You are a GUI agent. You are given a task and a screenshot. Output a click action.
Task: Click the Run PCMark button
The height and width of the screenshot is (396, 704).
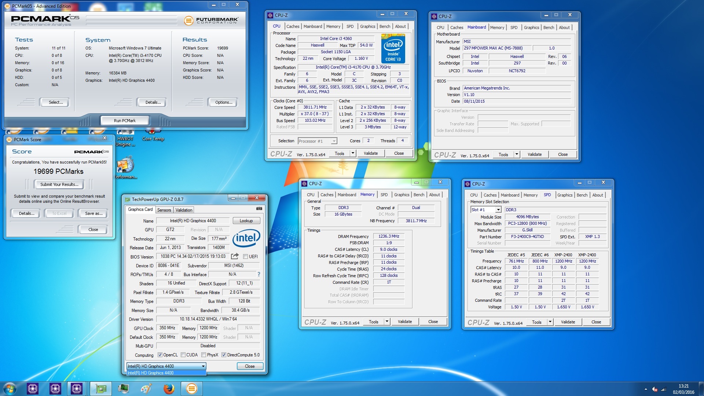tap(125, 120)
